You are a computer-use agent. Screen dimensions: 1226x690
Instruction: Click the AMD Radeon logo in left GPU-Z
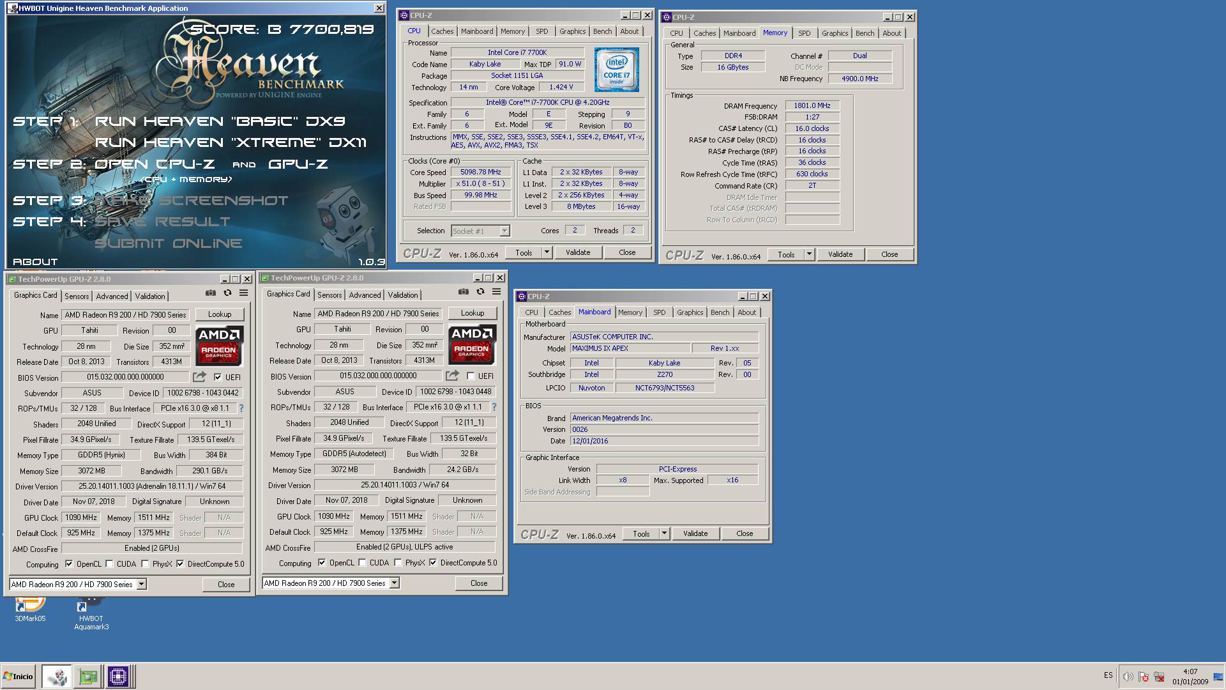click(x=219, y=346)
